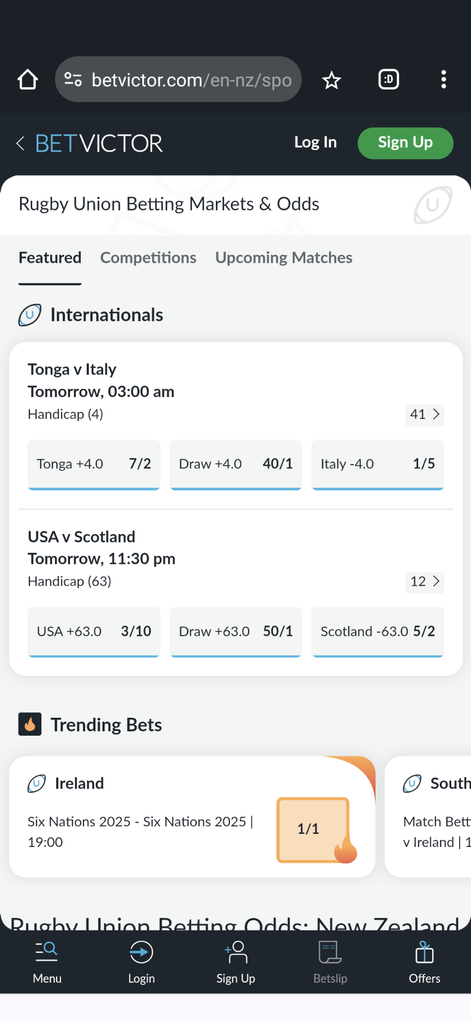The width and height of the screenshot is (471, 1021).
Task: Open the browser three-dot menu
Action: 443,79
